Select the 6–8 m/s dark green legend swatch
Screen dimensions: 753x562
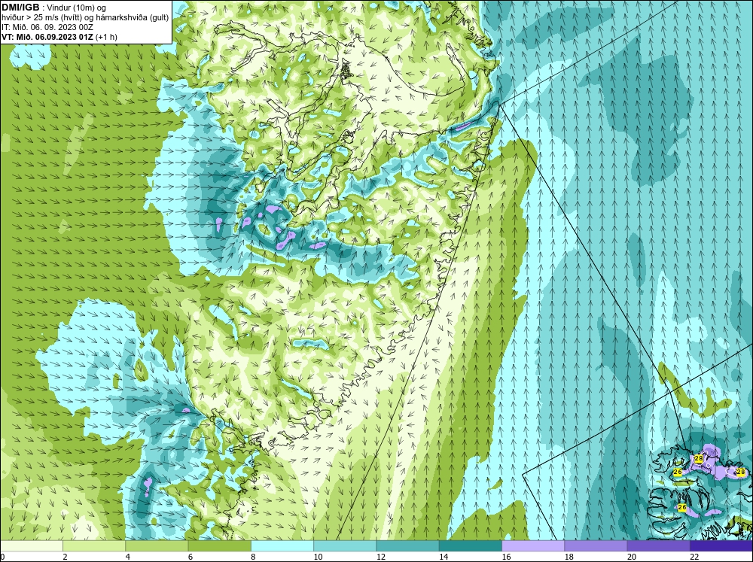[219, 545]
